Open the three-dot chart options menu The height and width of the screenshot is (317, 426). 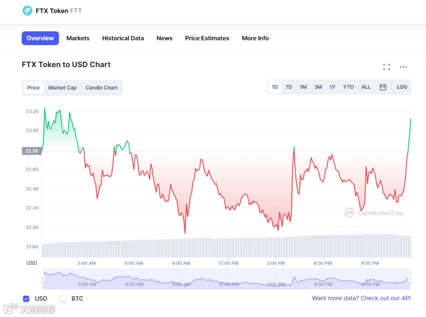403,67
